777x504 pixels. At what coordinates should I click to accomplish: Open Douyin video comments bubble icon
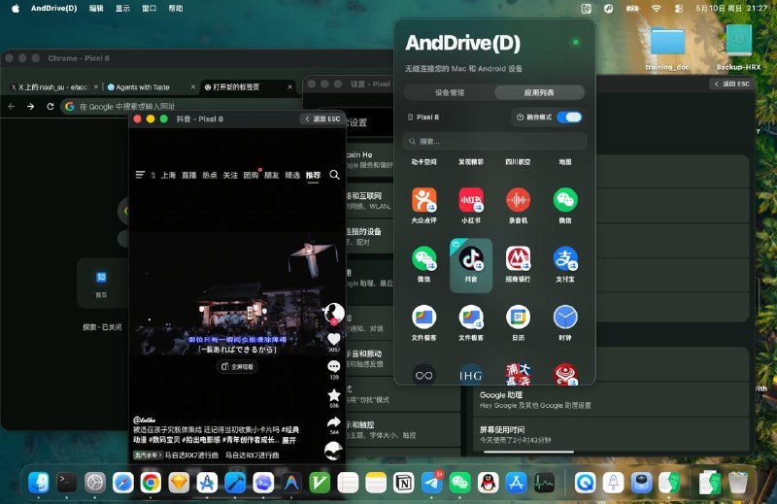point(334,367)
